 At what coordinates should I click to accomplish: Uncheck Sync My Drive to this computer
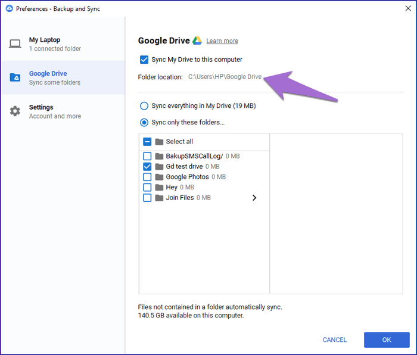pos(144,60)
